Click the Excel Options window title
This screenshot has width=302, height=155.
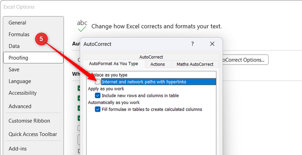[19, 7]
